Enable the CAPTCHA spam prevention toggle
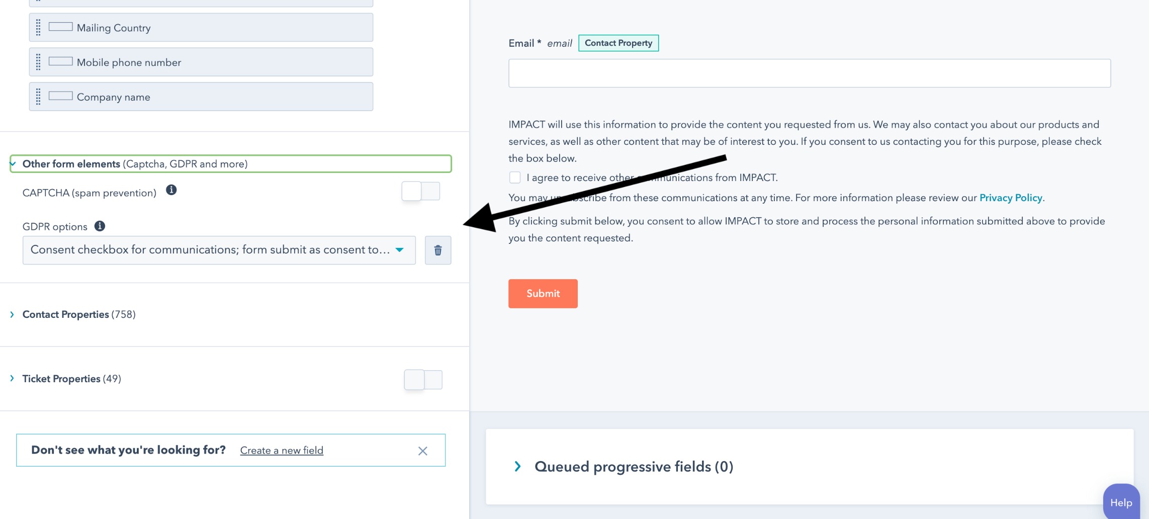This screenshot has height=519, width=1149. [x=420, y=191]
